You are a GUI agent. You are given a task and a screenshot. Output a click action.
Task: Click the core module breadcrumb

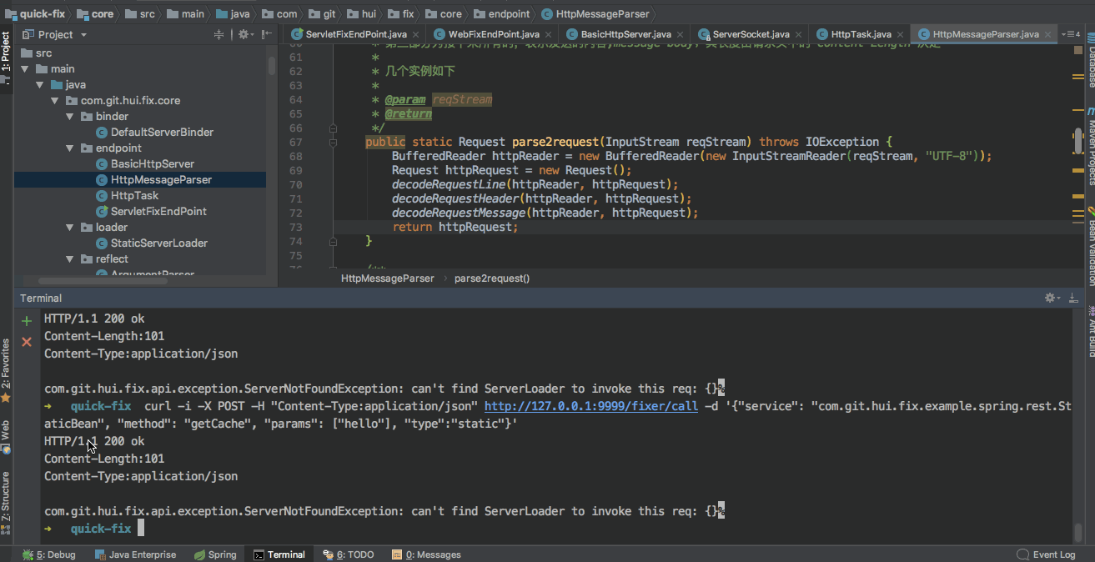coord(95,13)
